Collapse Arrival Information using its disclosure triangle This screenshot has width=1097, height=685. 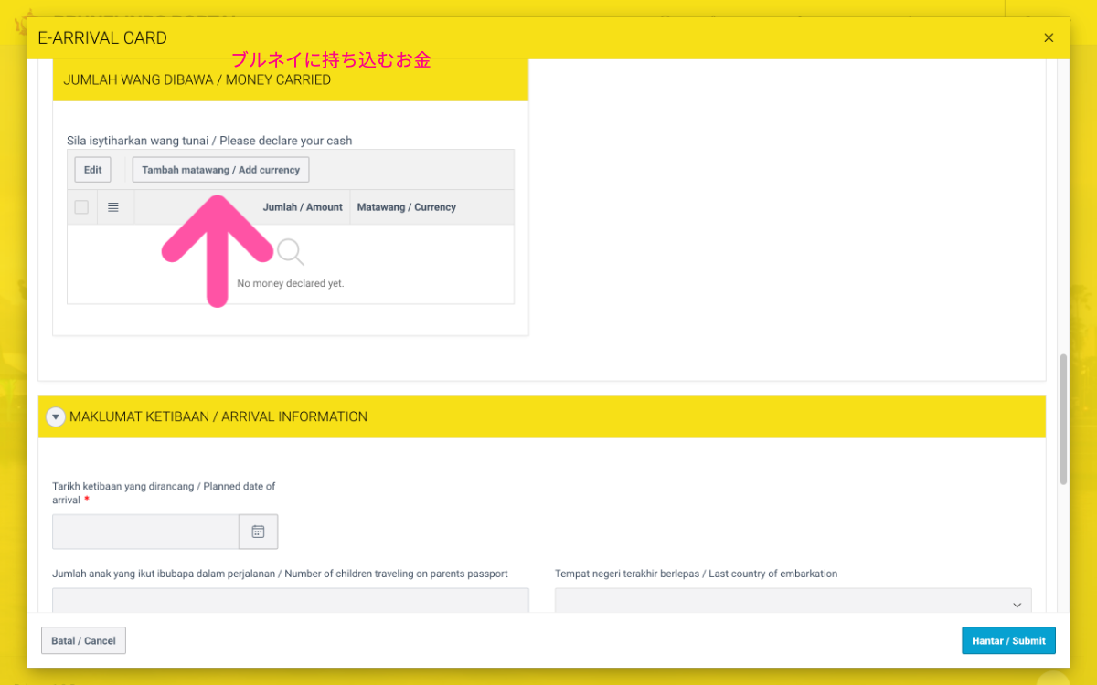pyautogui.click(x=55, y=416)
